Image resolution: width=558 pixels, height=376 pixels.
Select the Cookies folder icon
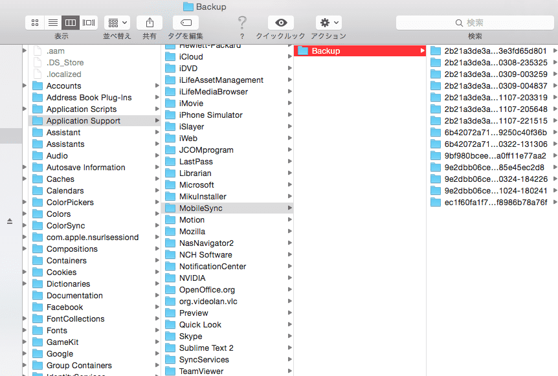[38, 272]
